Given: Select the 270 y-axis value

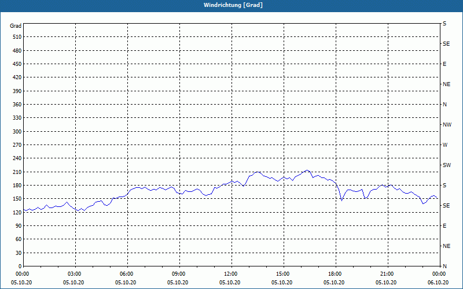Looking at the screenshot, I should [x=17, y=145].
